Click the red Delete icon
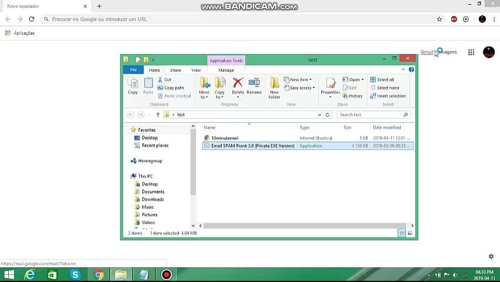The height and width of the screenshot is (282, 500). (238, 83)
